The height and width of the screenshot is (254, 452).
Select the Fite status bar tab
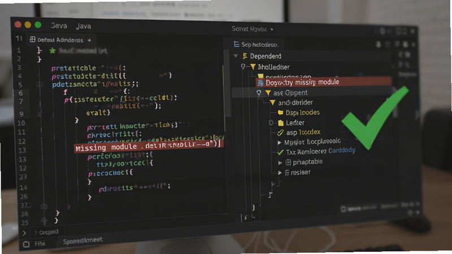40,244
